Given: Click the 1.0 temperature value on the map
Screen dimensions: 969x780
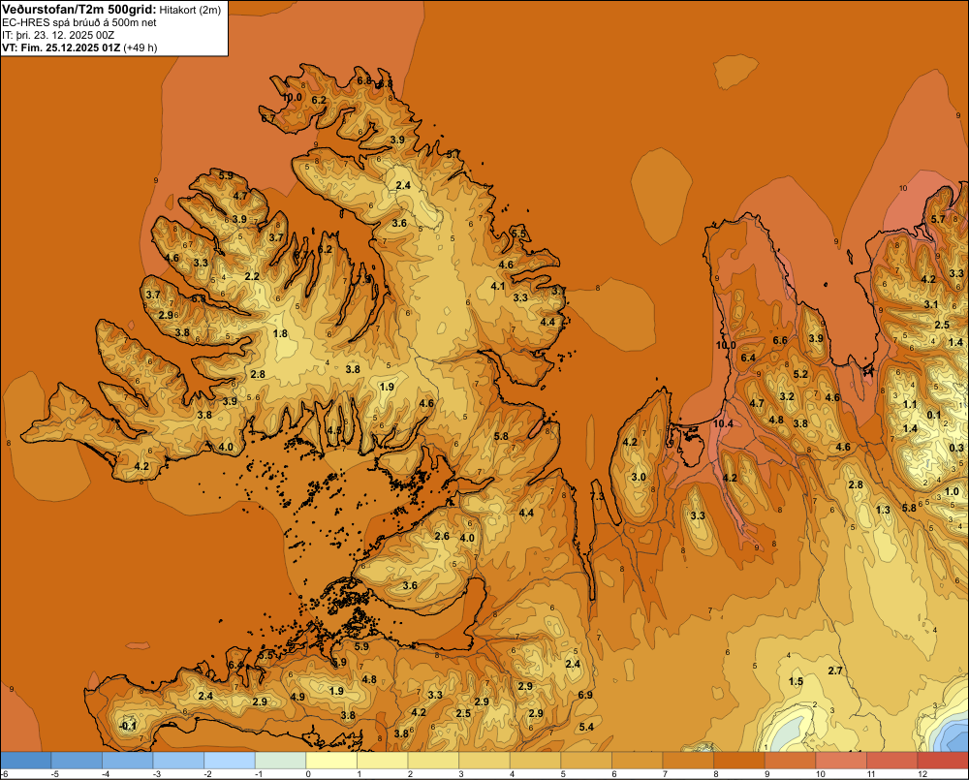Looking at the screenshot, I should pyautogui.click(x=952, y=492).
